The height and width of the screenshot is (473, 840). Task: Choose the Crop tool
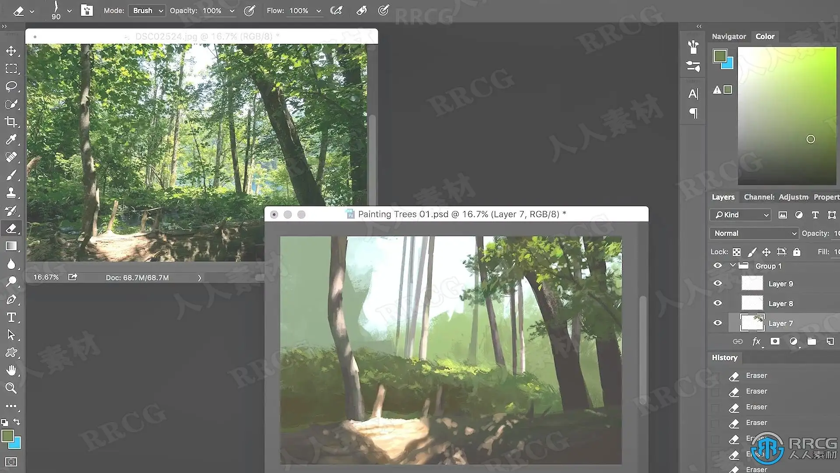pos(11,122)
